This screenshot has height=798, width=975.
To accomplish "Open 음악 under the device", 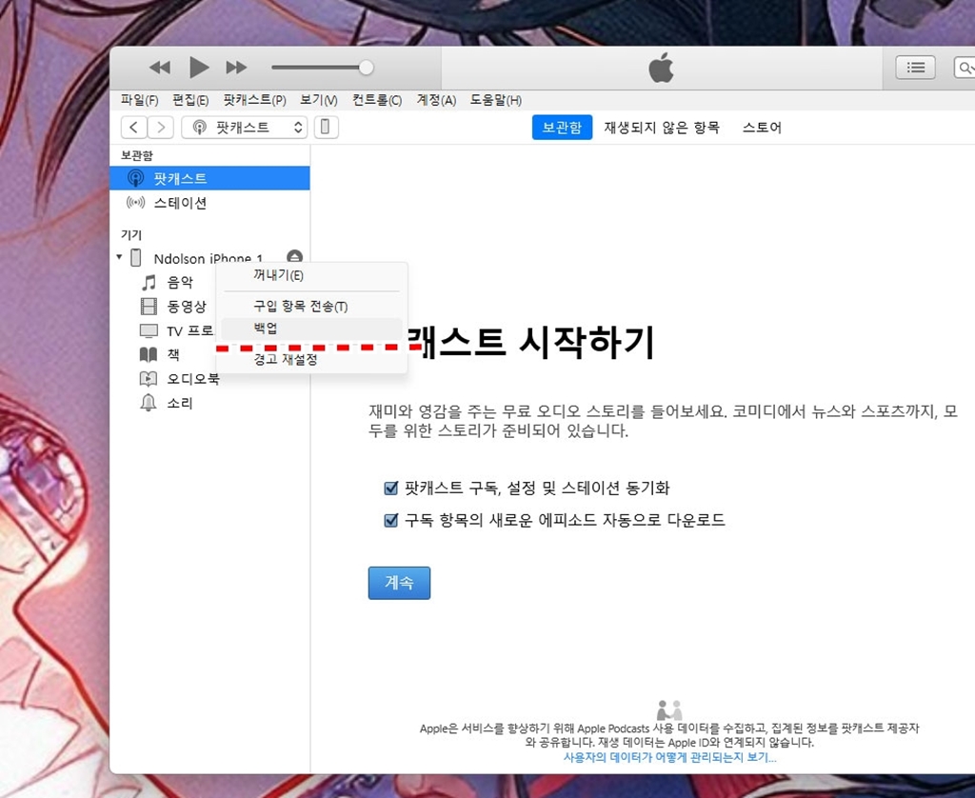I will pyautogui.click(x=180, y=283).
